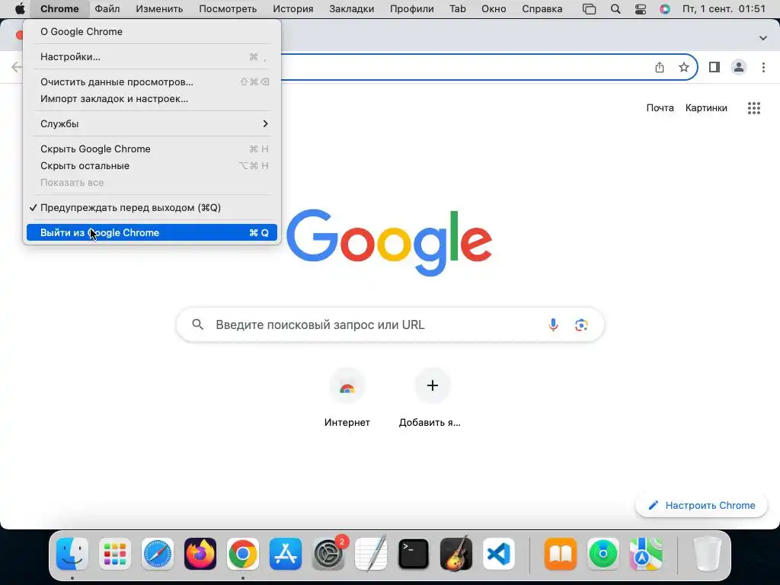Screen dimensions: 780x585
Task: Launch Safari from the Dock
Action: coord(158,554)
